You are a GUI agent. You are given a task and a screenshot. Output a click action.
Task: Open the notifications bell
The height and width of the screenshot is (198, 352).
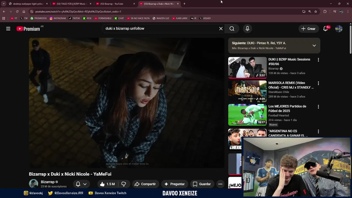(x=325, y=29)
